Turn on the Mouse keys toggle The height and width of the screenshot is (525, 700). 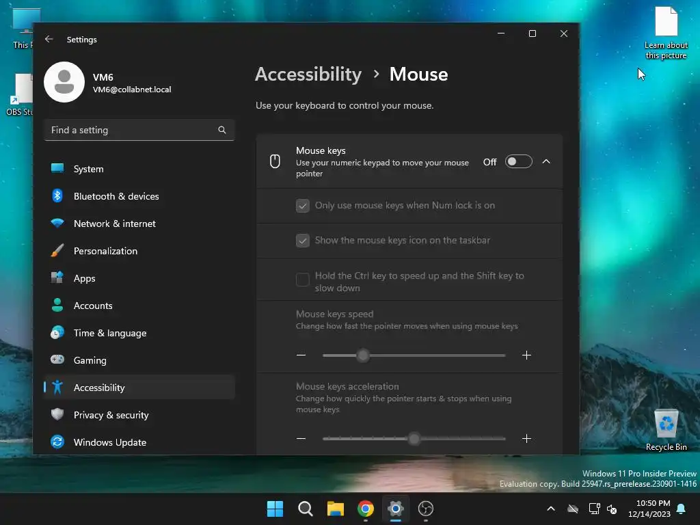click(x=518, y=161)
